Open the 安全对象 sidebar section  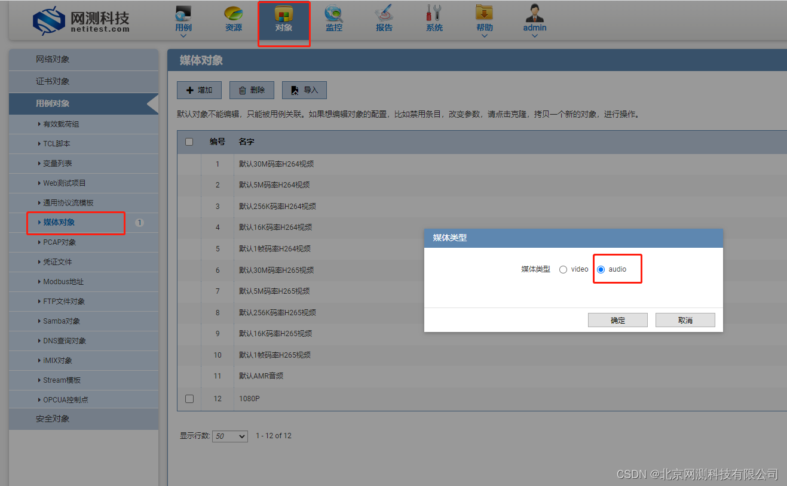(x=84, y=419)
